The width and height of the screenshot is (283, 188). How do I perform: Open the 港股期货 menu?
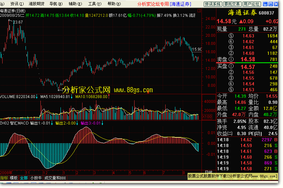[x=37, y=4]
